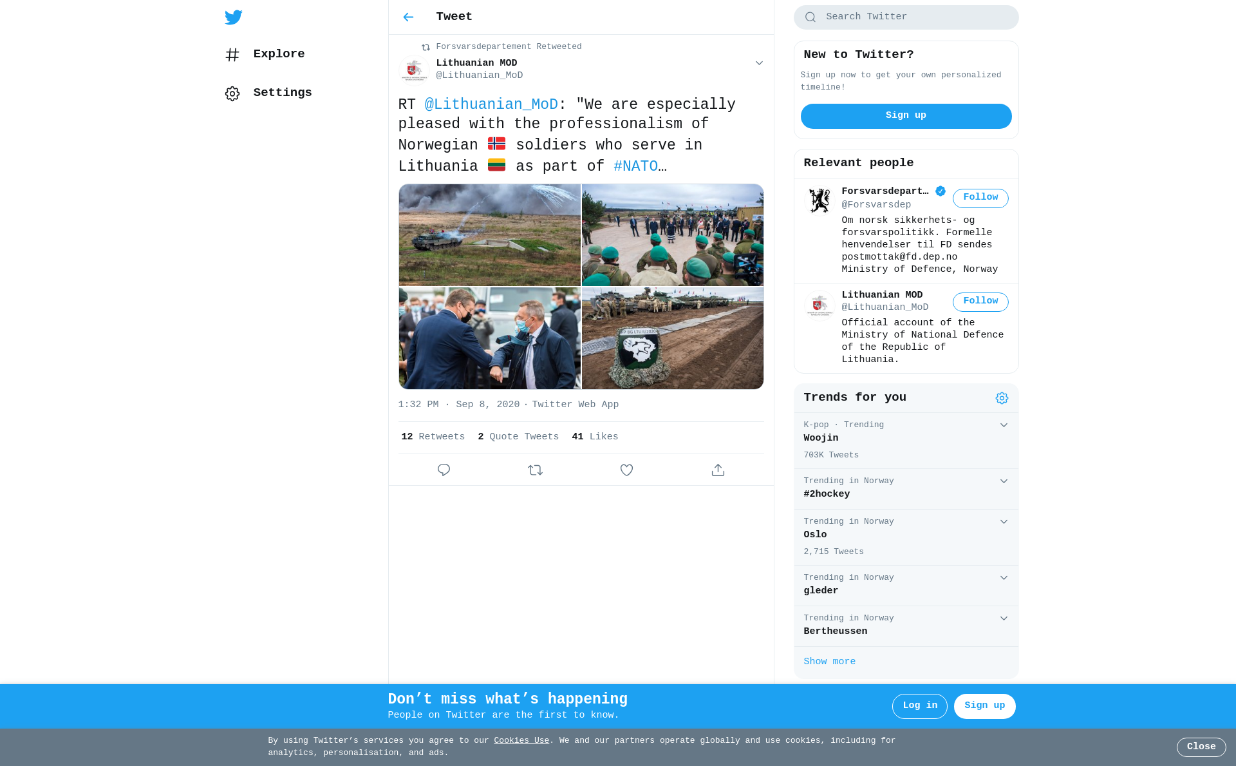
Task: Open the tank firing photo thumbnail
Action: pyautogui.click(x=489, y=235)
